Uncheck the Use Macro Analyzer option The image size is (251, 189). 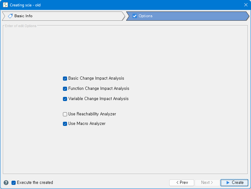[x=65, y=124]
